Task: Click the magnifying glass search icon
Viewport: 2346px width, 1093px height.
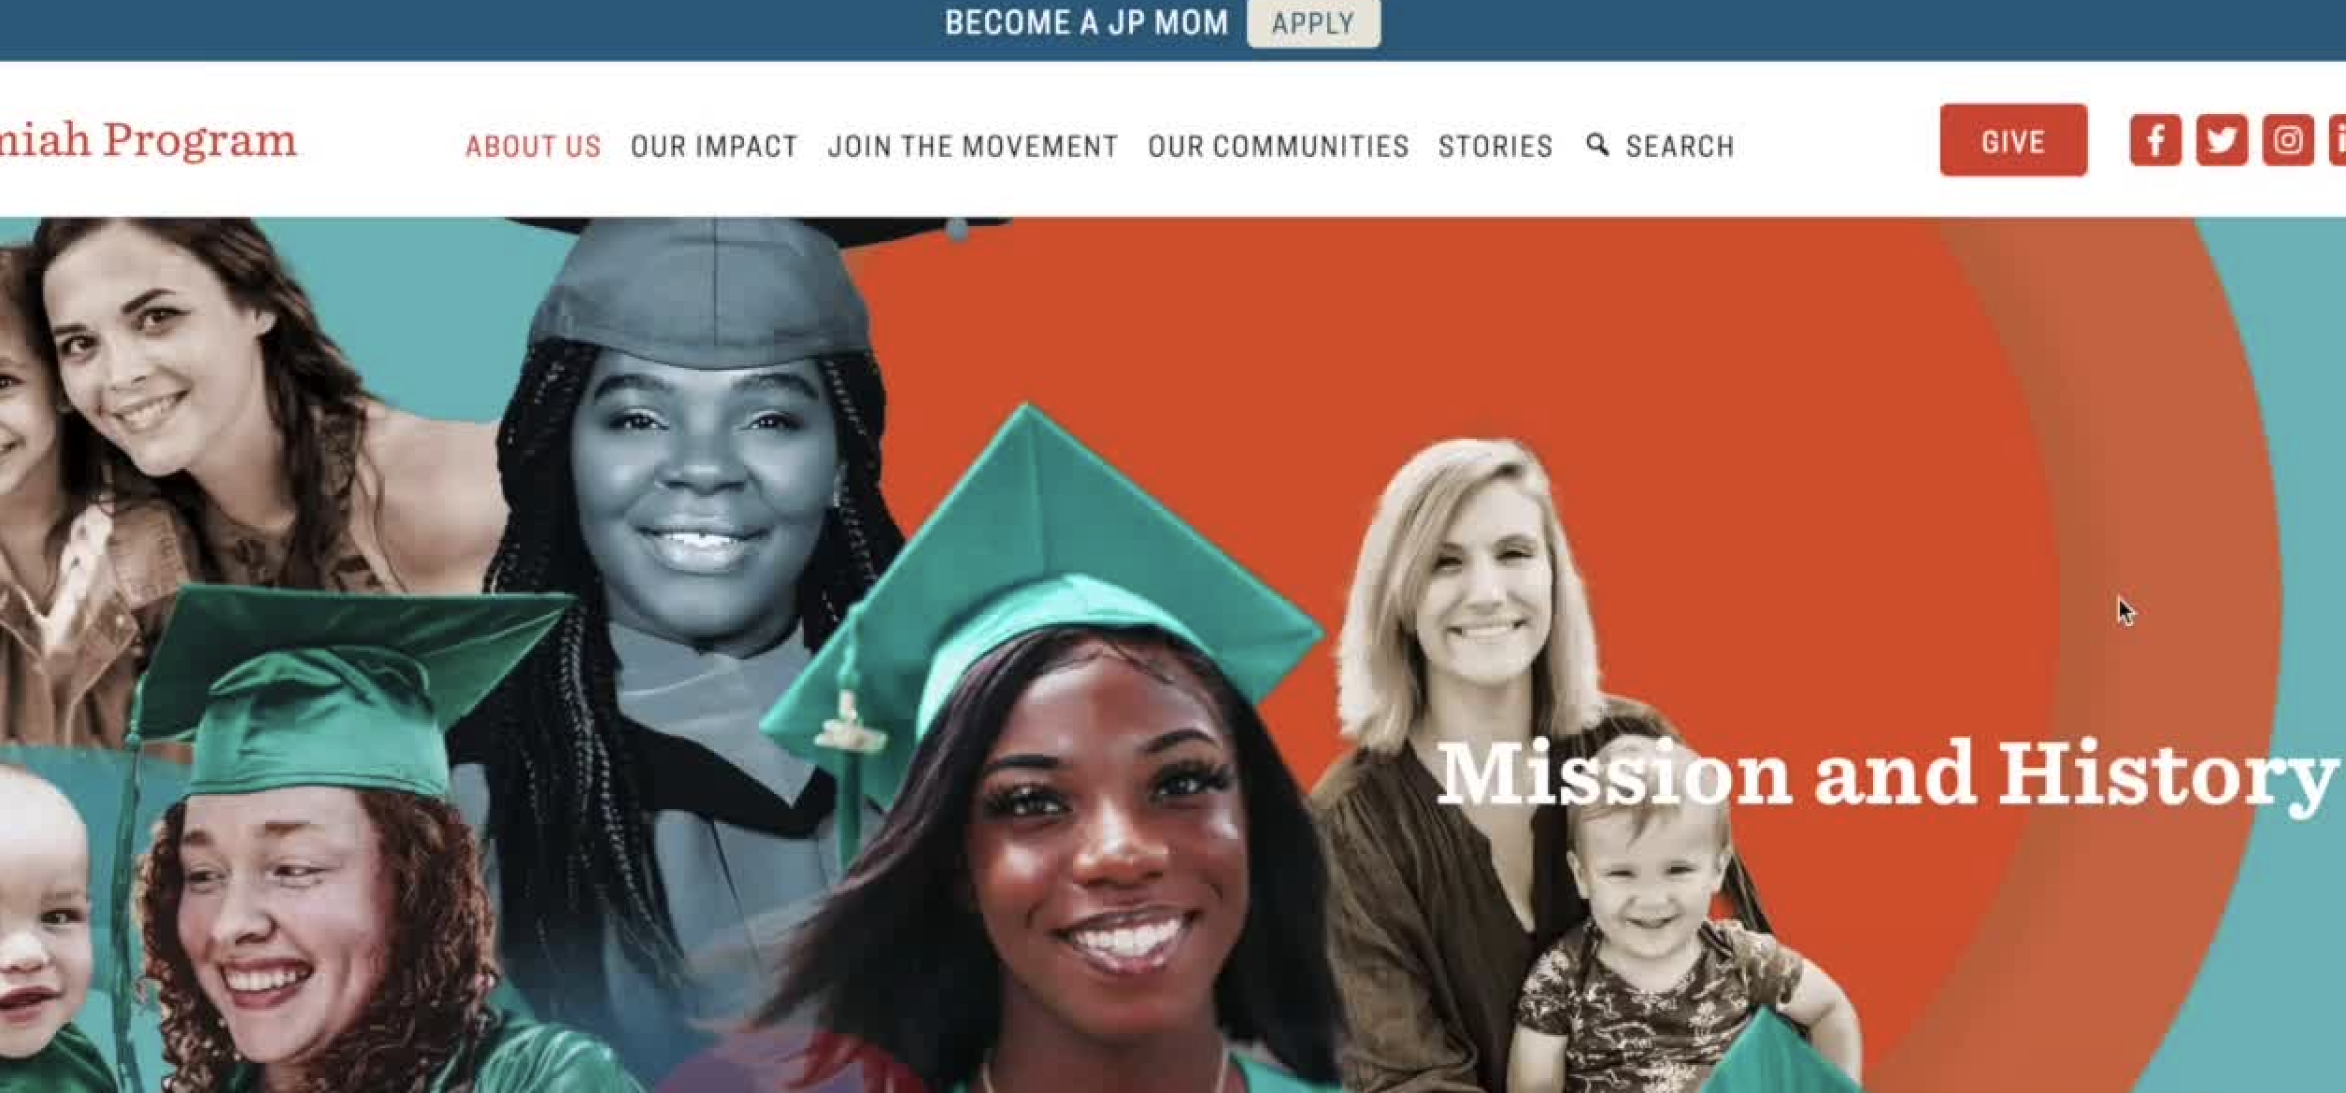Action: (1597, 145)
